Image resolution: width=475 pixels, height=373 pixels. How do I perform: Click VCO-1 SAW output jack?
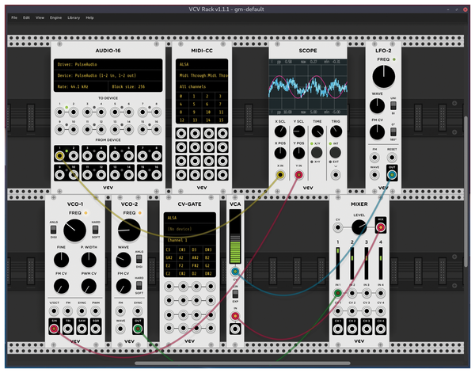82,329
